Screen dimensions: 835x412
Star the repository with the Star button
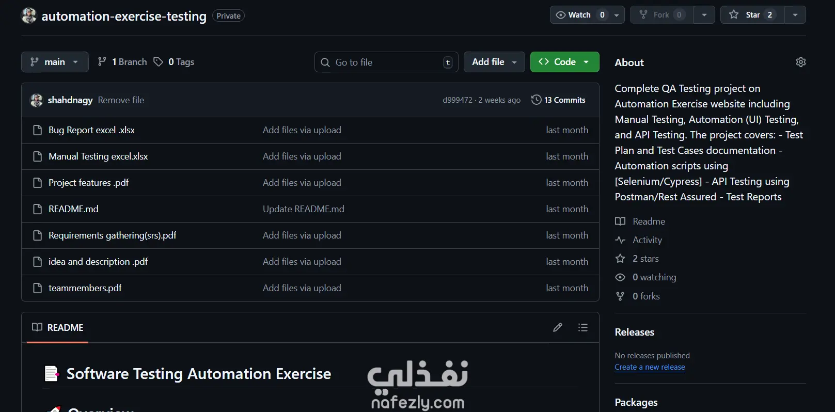click(x=752, y=15)
